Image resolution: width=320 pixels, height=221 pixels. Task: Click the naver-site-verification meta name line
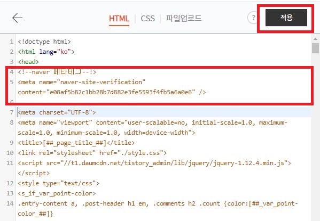pyautogui.click(x=82, y=82)
